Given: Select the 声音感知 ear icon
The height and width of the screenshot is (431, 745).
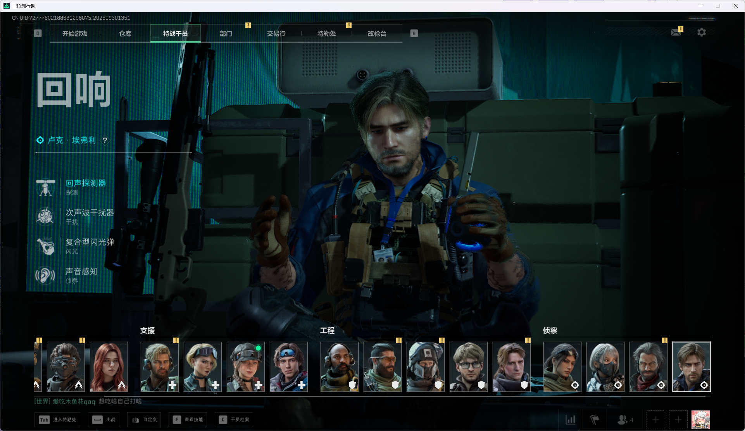Looking at the screenshot, I should click(45, 276).
